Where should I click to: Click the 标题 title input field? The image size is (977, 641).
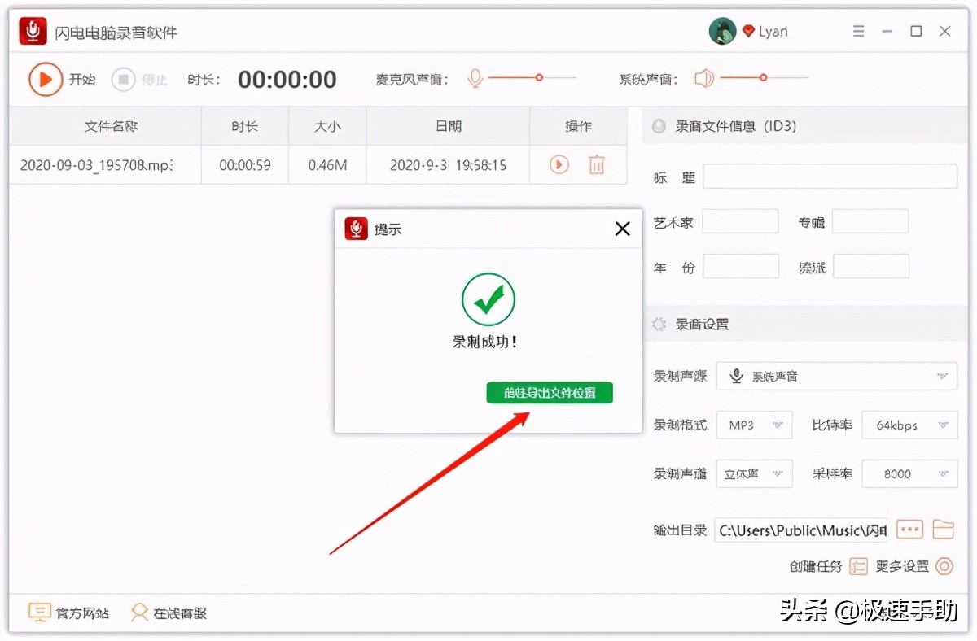coord(830,176)
